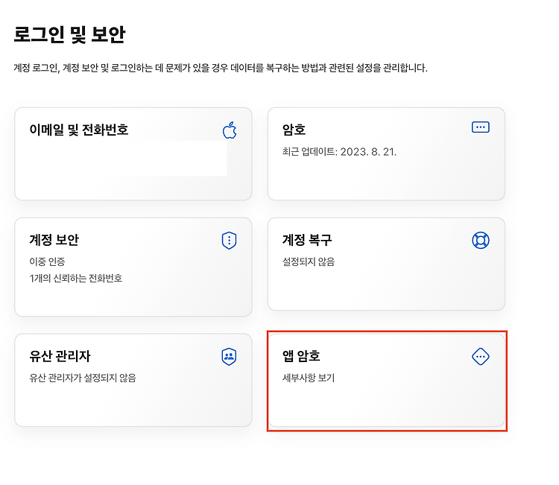
Task: Click 이중 인증 label
Action: (48, 262)
